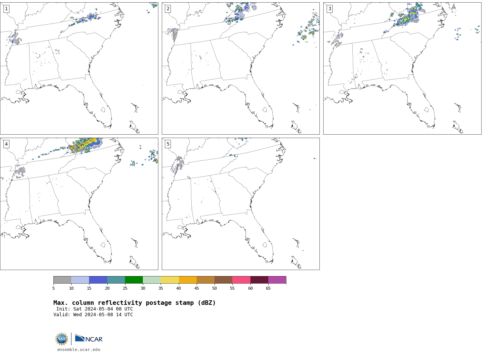Viewport: 485px width, 354px height.
Task: Click the colorbar tick label 5
Action: click(53, 289)
